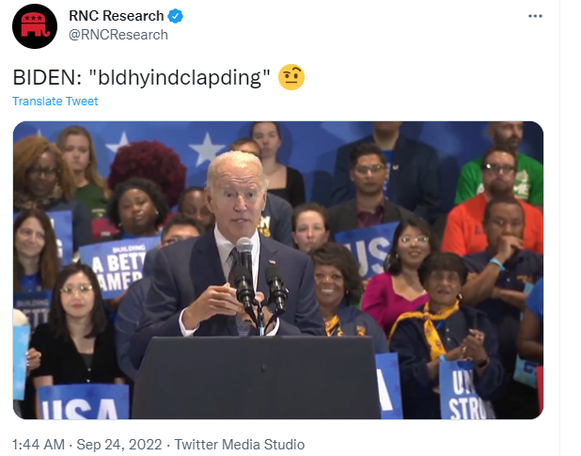Open the RNC Research display name

(117, 16)
